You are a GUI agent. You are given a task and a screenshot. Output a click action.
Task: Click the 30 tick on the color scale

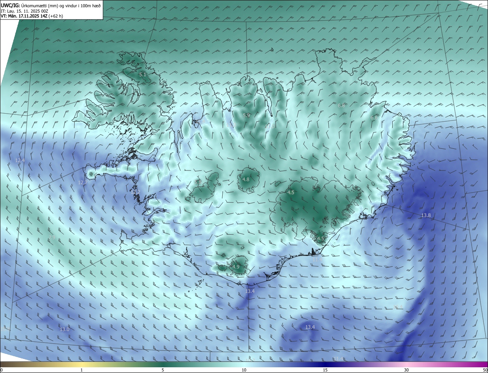coord(406,370)
